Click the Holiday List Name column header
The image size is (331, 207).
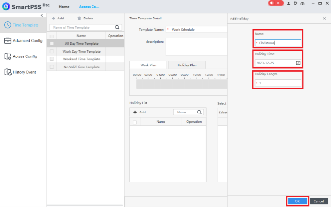pyautogui.click(x=161, y=122)
